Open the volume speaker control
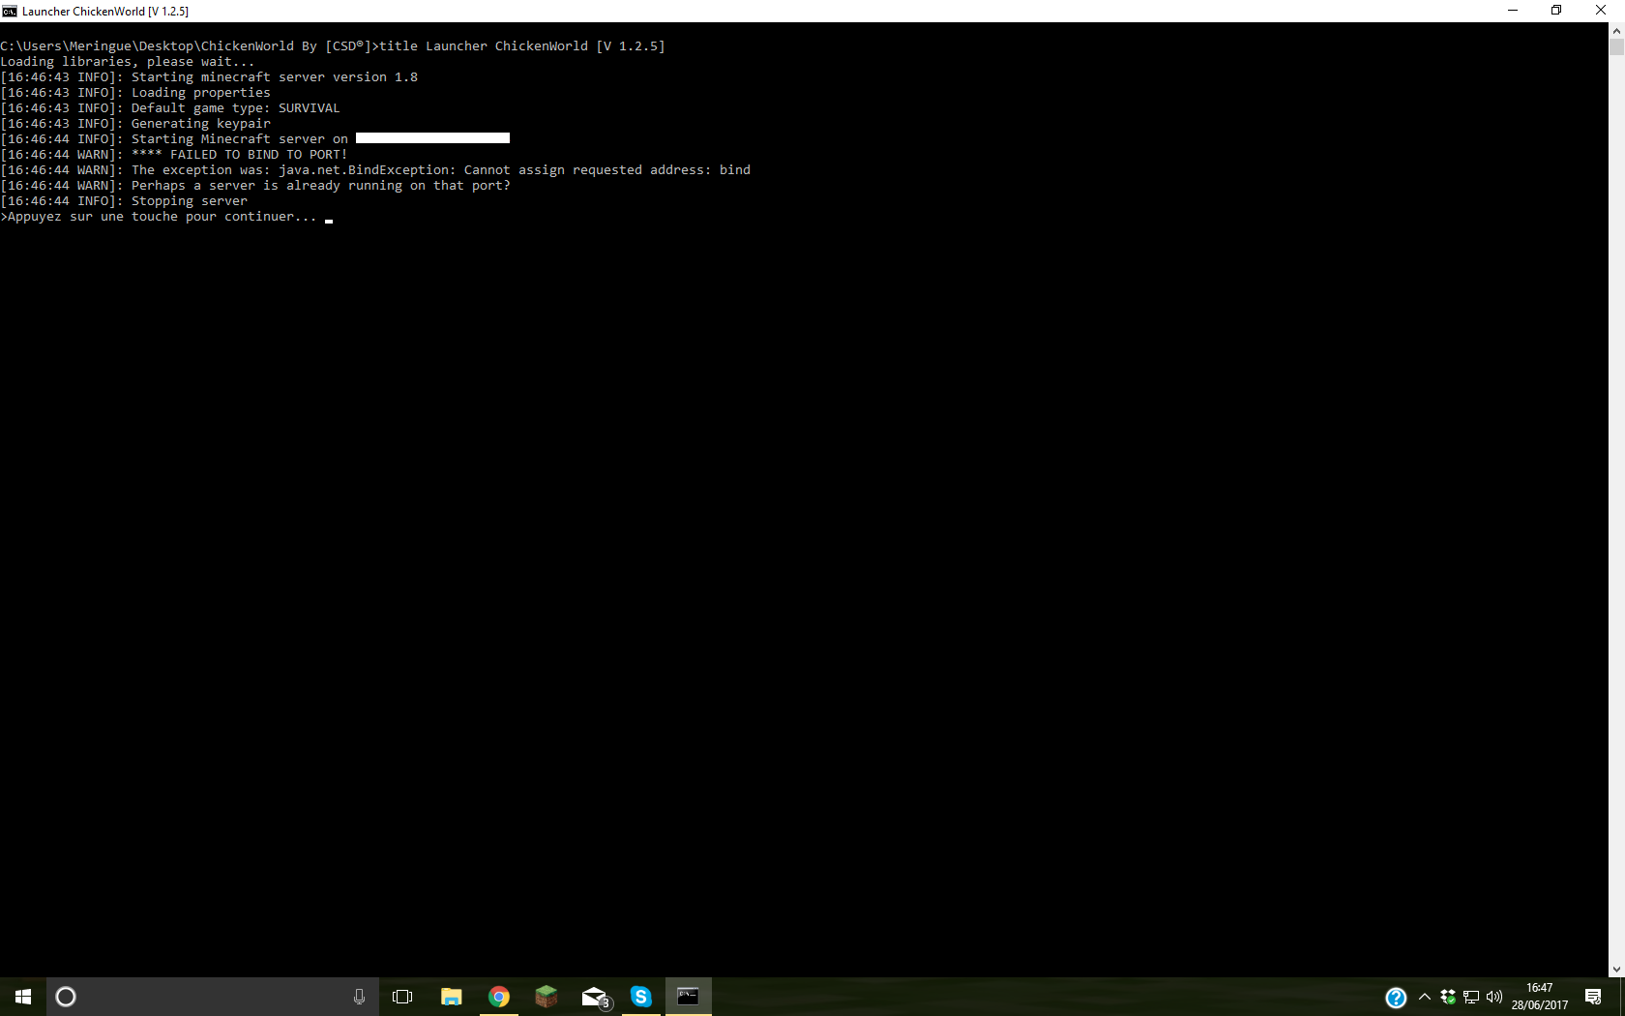1625x1016 pixels. click(1494, 997)
